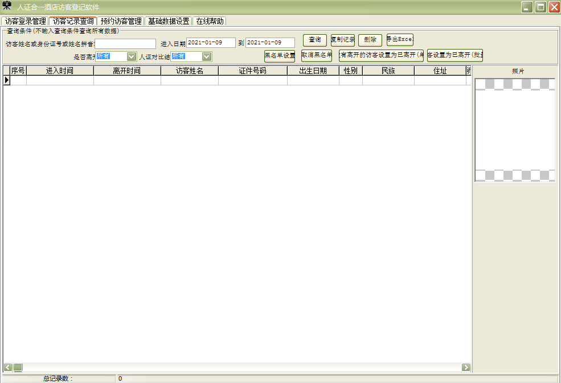Click the 民族 column header
Screen dimensions: 561x383
pos(388,71)
